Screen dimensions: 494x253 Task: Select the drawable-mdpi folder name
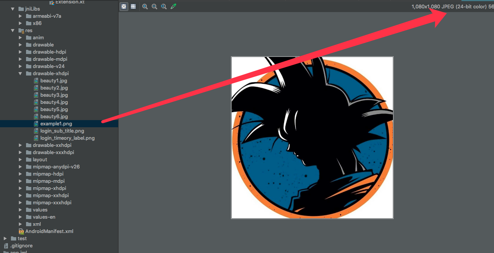[50, 59]
